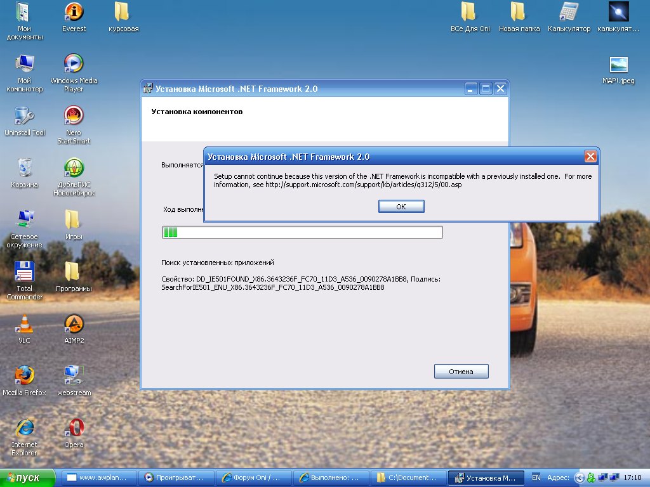Launch Windows Media Player shortcut
The image size is (650, 487).
pyautogui.click(x=74, y=64)
